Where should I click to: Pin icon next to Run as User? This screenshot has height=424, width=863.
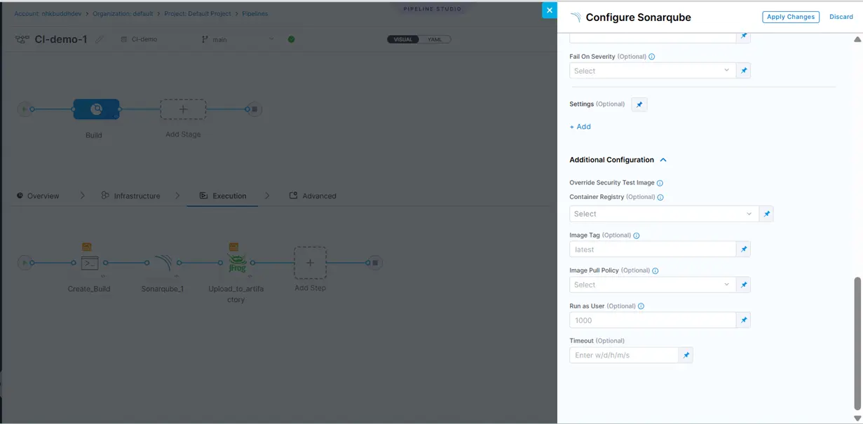coord(744,320)
